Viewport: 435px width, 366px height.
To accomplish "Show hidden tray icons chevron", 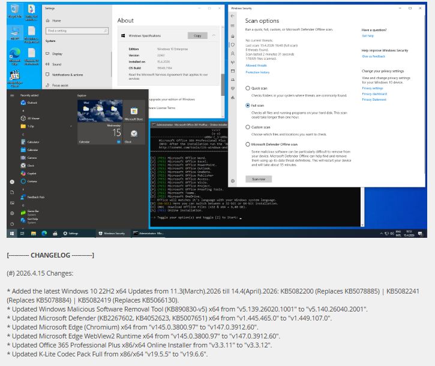I will 381,234.
